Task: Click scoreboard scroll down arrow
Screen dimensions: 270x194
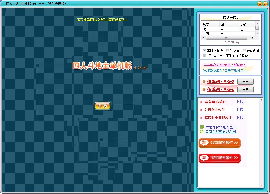Action: click(257, 34)
